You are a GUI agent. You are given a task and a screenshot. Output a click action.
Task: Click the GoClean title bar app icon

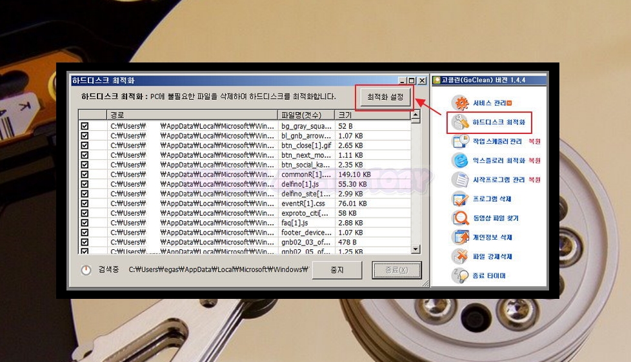point(437,80)
